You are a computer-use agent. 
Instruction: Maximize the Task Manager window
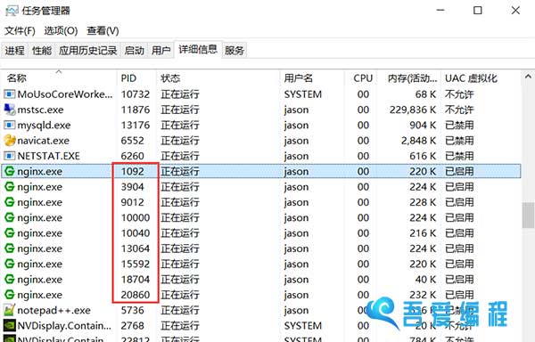(478, 11)
